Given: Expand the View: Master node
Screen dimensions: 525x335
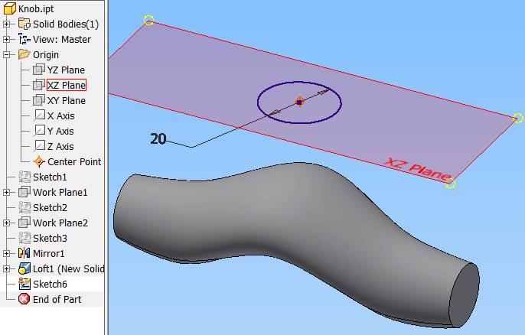Looking at the screenshot, I should click(x=6, y=40).
